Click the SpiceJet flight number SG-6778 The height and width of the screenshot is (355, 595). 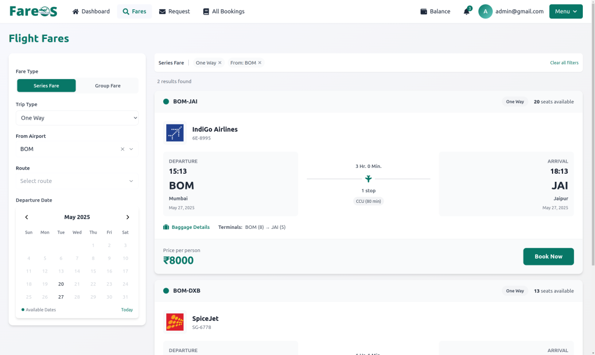click(202, 327)
